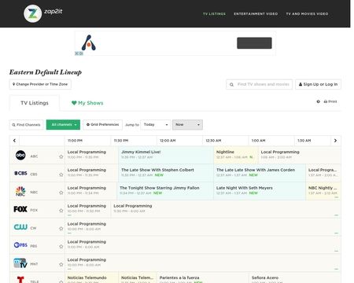Open NBC Nightly listing

pos(323,190)
